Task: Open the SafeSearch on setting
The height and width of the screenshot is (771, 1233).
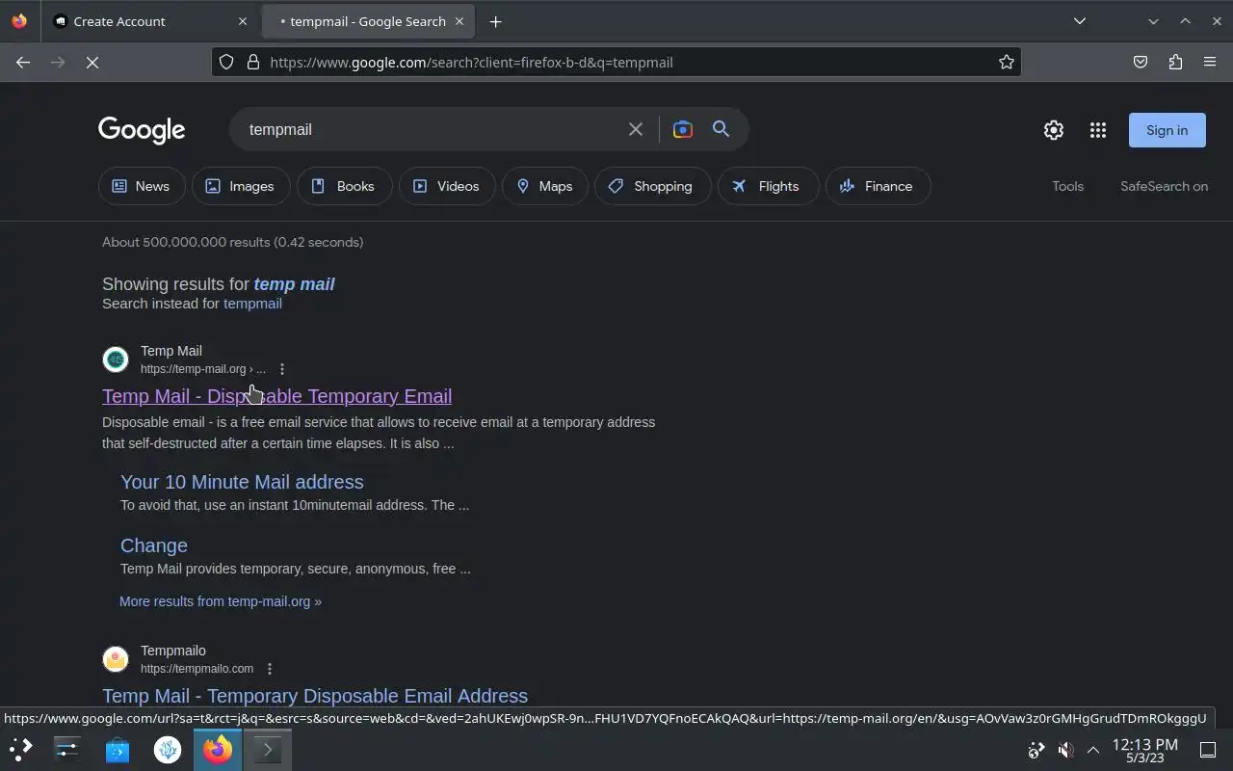Action: 1164,186
